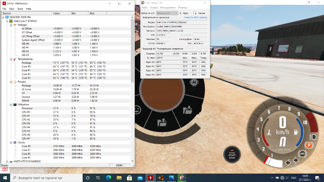The width and height of the screenshot is (324, 182).
Task: Click the HWMonitor scrollbar up arrow
Action: pos(133,17)
